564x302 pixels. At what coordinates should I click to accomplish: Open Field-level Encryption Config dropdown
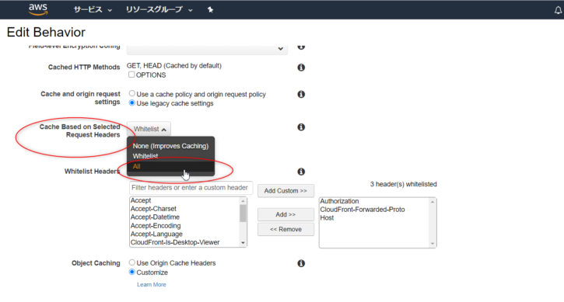pos(207,49)
